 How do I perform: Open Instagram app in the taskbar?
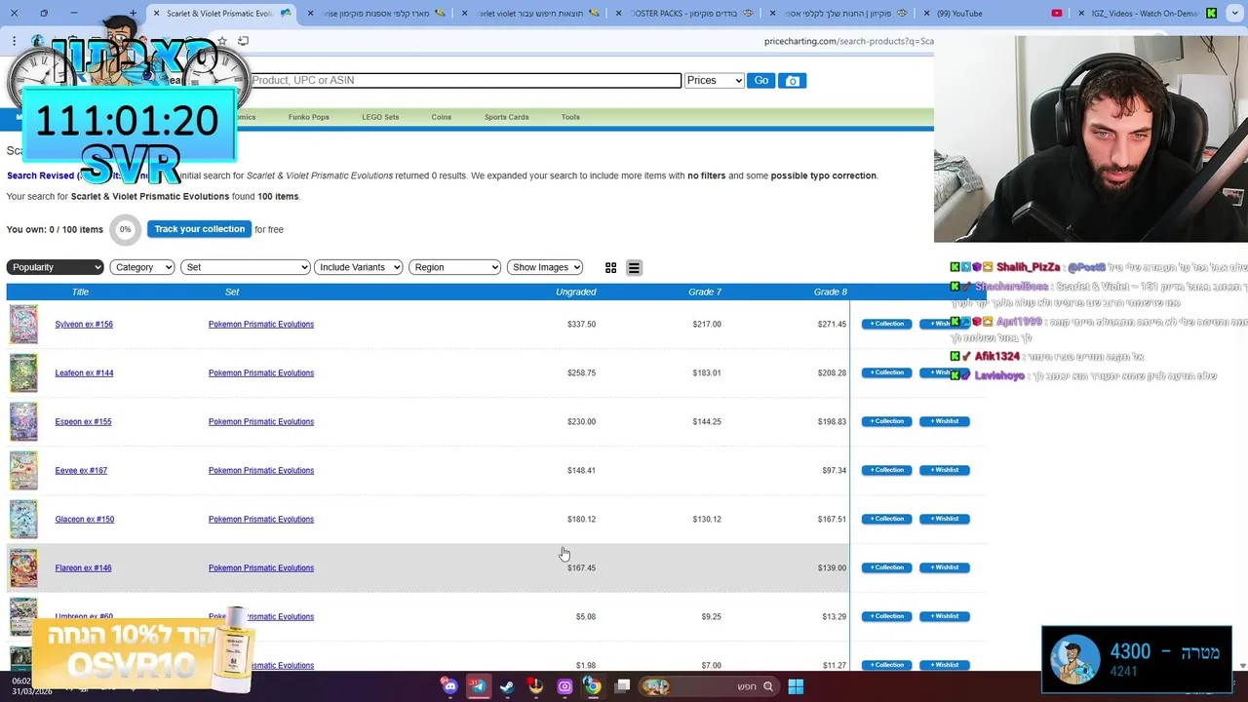565,686
